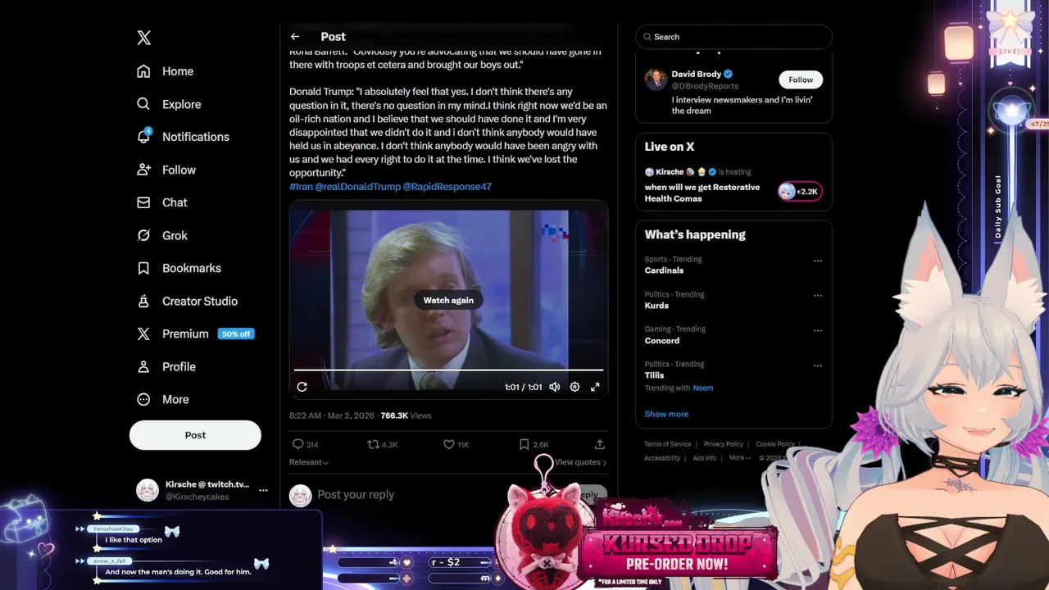Select the Cardinals trending topic
This screenshot has height=590, width=1049.
click(664, 270)
